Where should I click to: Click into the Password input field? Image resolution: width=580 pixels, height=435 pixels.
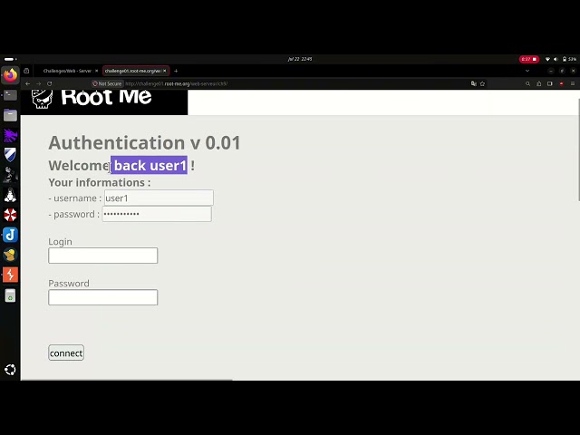pyautogui.click(x=102, y=297)
